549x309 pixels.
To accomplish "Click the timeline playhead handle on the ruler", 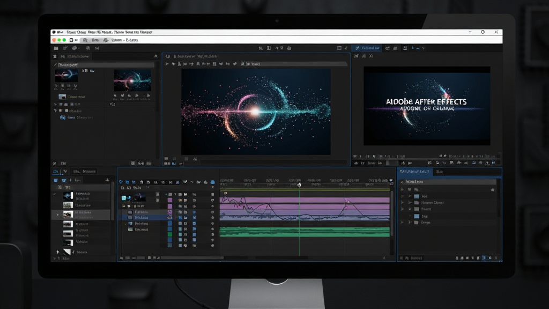I will (299, 185).
